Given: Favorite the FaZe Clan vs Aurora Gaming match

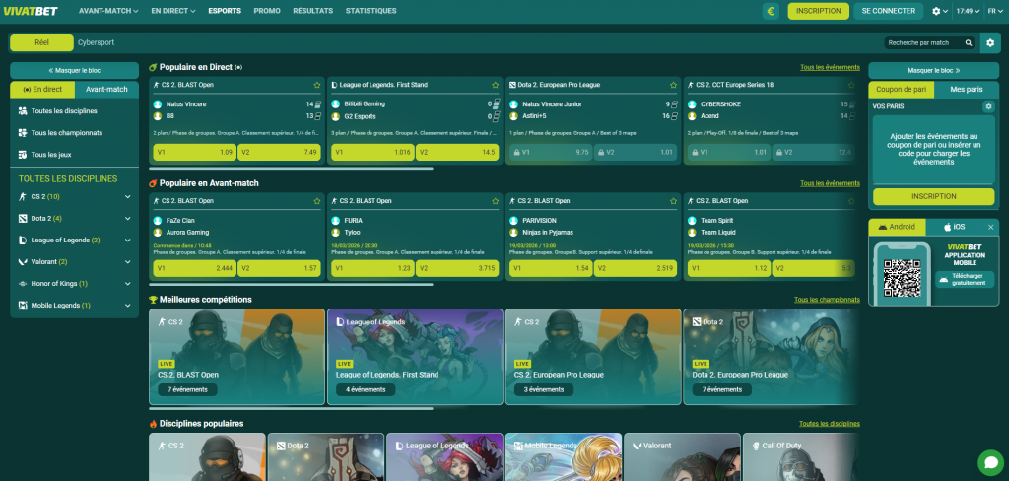Looking at the screenshot, I should coord(316,201).
